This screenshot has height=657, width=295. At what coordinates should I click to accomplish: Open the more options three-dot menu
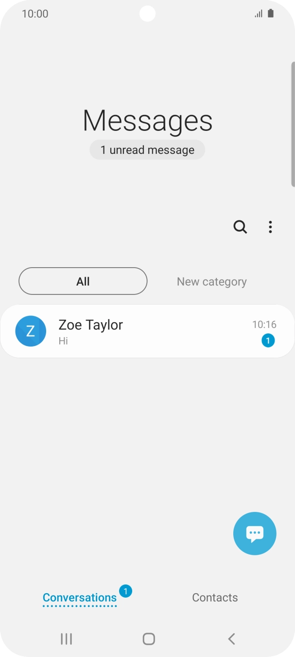[x=270, y=227]
